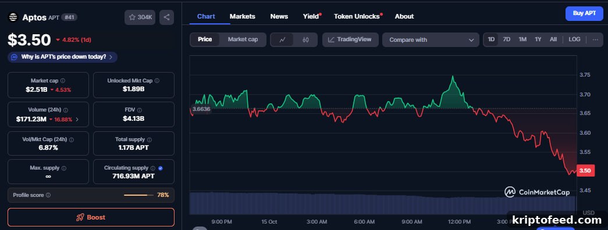Viewport: 608px width, 230px height.
Task: Click the 4.82% (1d) price change text
Action: pyautogui.click(x=76, y=40)
